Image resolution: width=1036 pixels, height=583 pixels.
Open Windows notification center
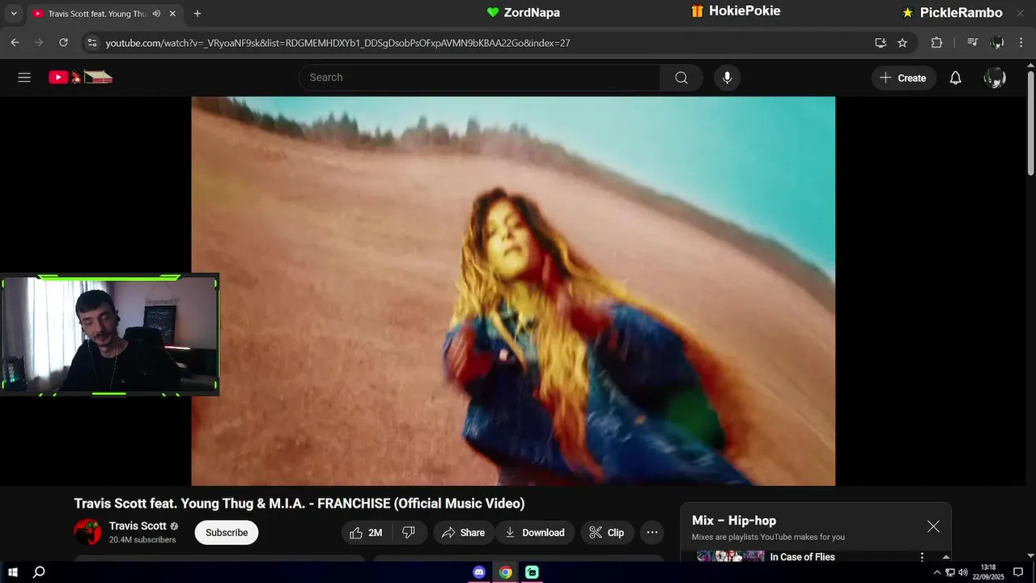click(1018, 572)
